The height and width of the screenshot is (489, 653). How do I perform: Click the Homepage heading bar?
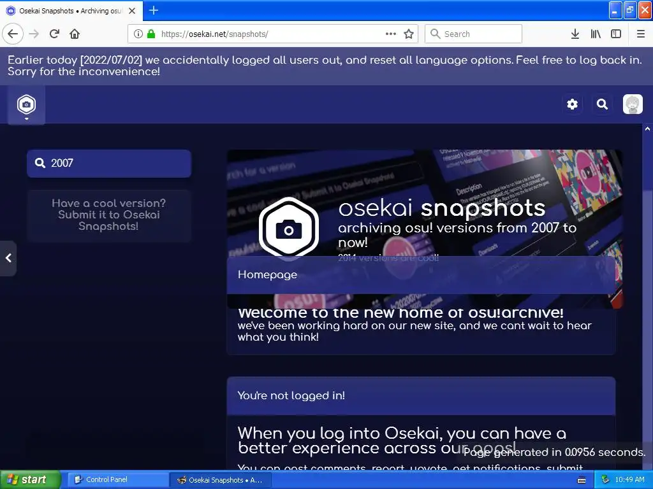(421, 275)
